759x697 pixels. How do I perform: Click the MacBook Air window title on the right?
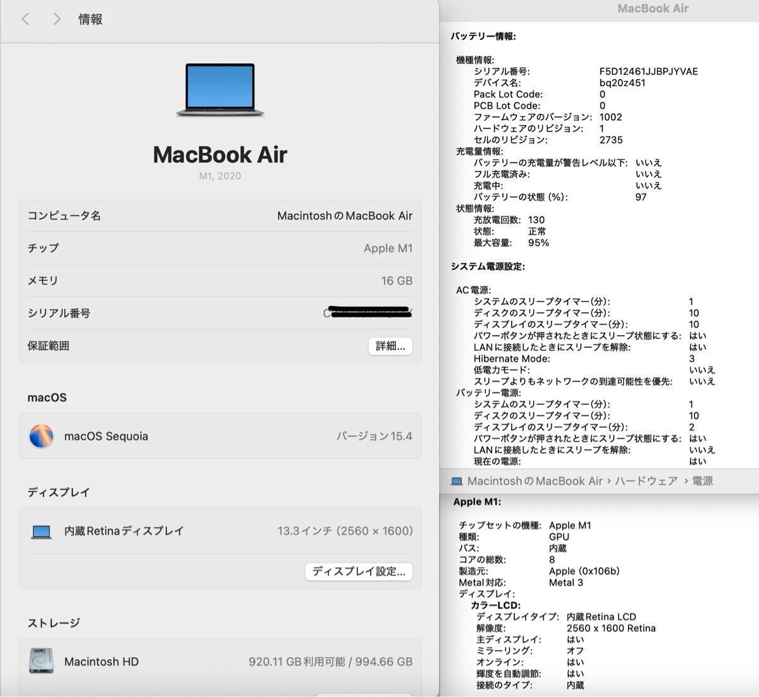click(653, 8)
